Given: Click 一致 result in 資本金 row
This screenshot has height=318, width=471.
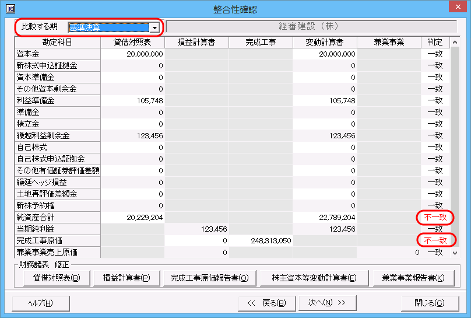Looking at the screenshot, I should coord(435,54).
